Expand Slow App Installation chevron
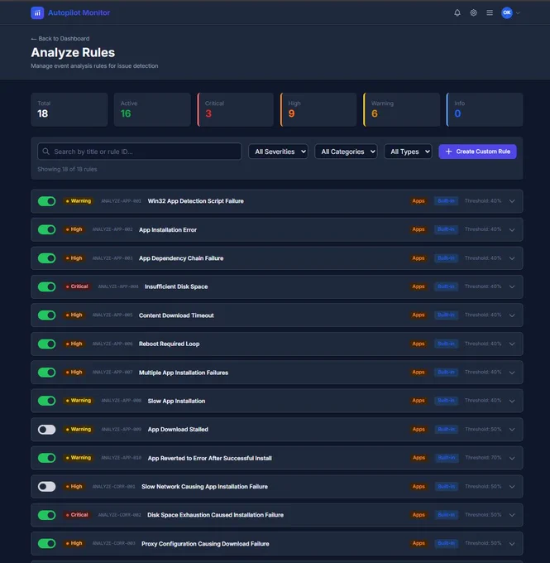 coord(512,401)
